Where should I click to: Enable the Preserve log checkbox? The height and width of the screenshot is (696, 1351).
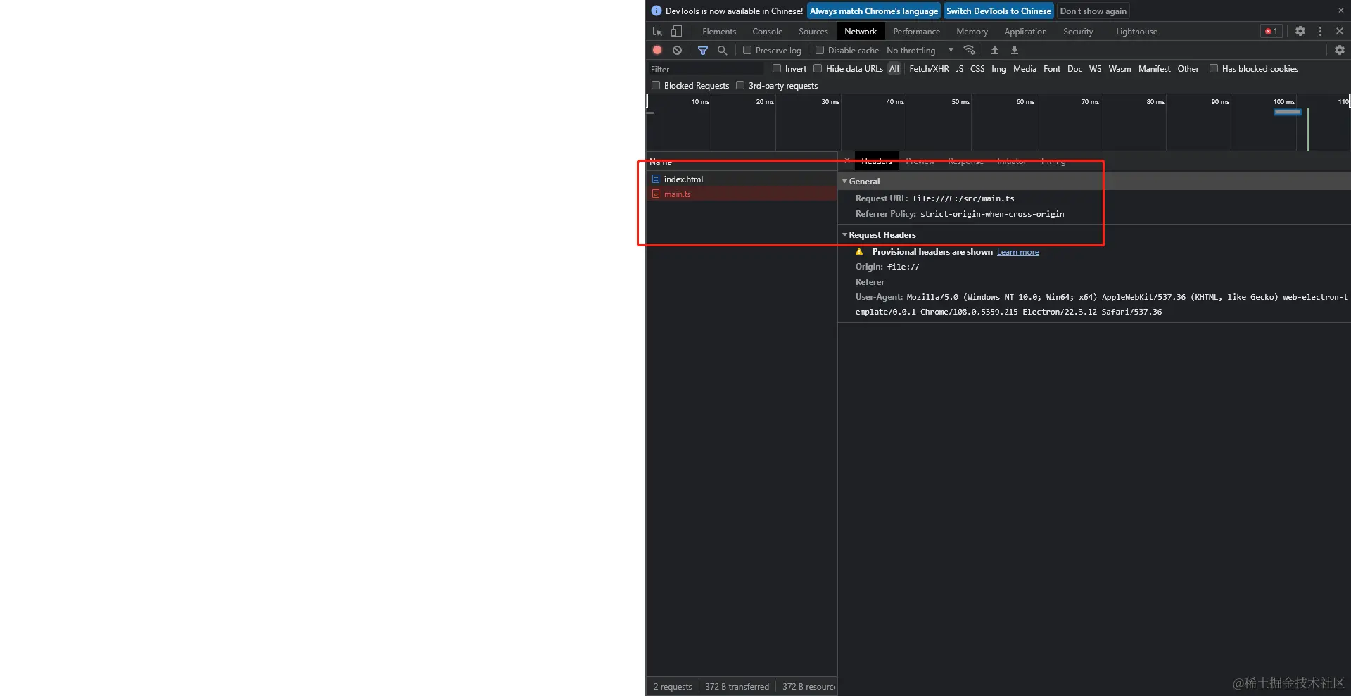click(747, 50)
